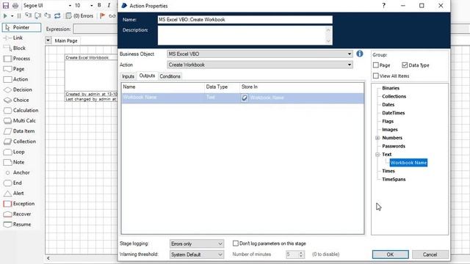The height and width of the screenshot is (264, 470).
Task: Select the Note stage tool
Action: pos(14,162)
